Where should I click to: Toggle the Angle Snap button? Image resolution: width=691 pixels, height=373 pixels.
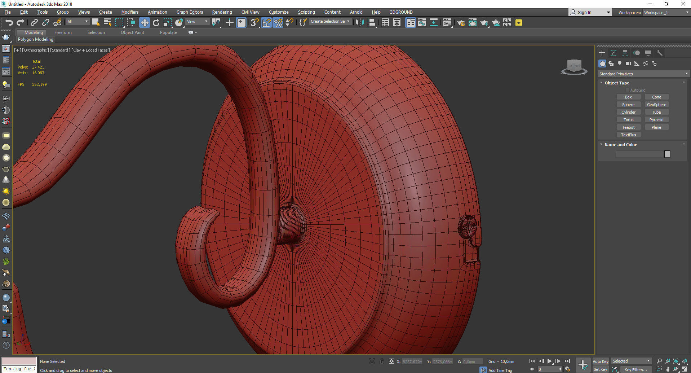coord(266,23)
